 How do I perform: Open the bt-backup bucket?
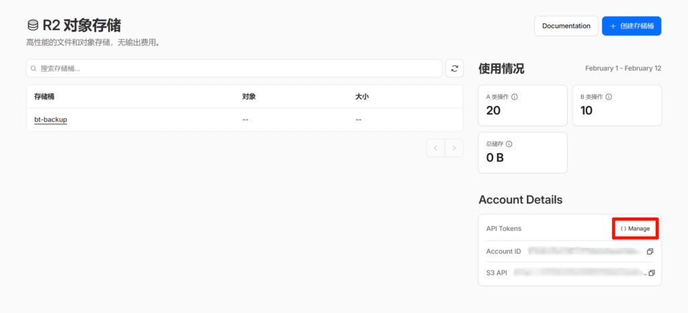coord(50,120)
